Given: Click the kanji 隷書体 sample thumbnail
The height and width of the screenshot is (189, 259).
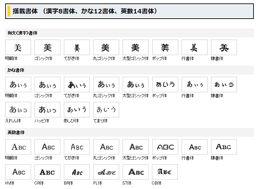Looking at the screenshot, I should tap(224, 48).
